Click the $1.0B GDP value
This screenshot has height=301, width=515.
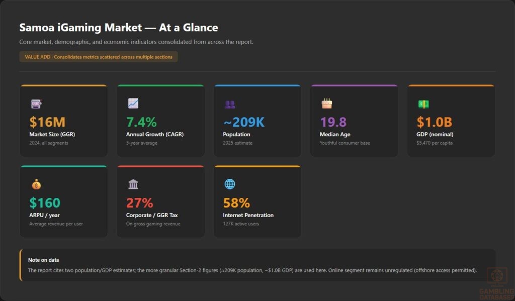(435, 122)
